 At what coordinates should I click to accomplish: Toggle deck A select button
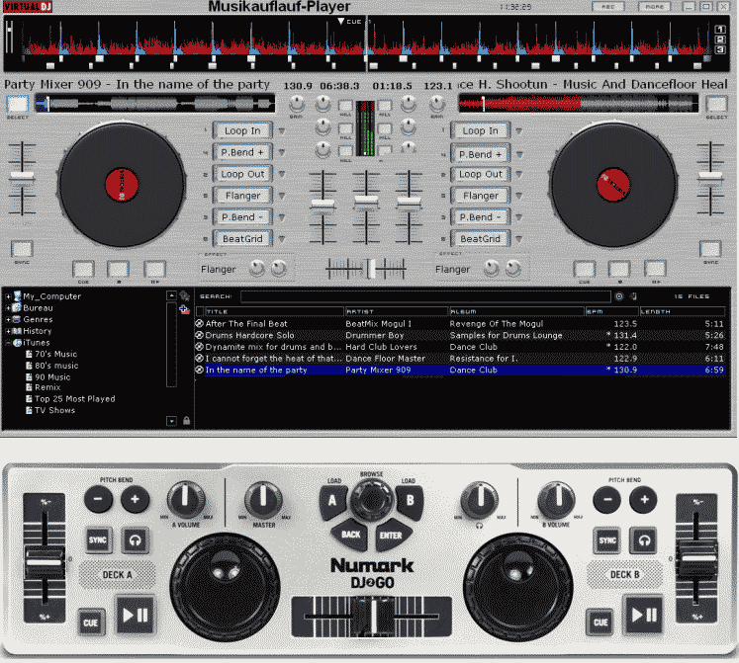tap(18, 104)
